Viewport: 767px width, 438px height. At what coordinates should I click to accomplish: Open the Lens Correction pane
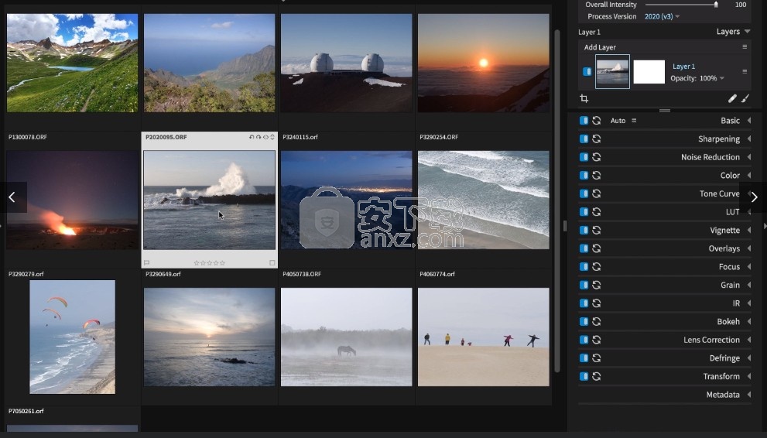(711, 340)
